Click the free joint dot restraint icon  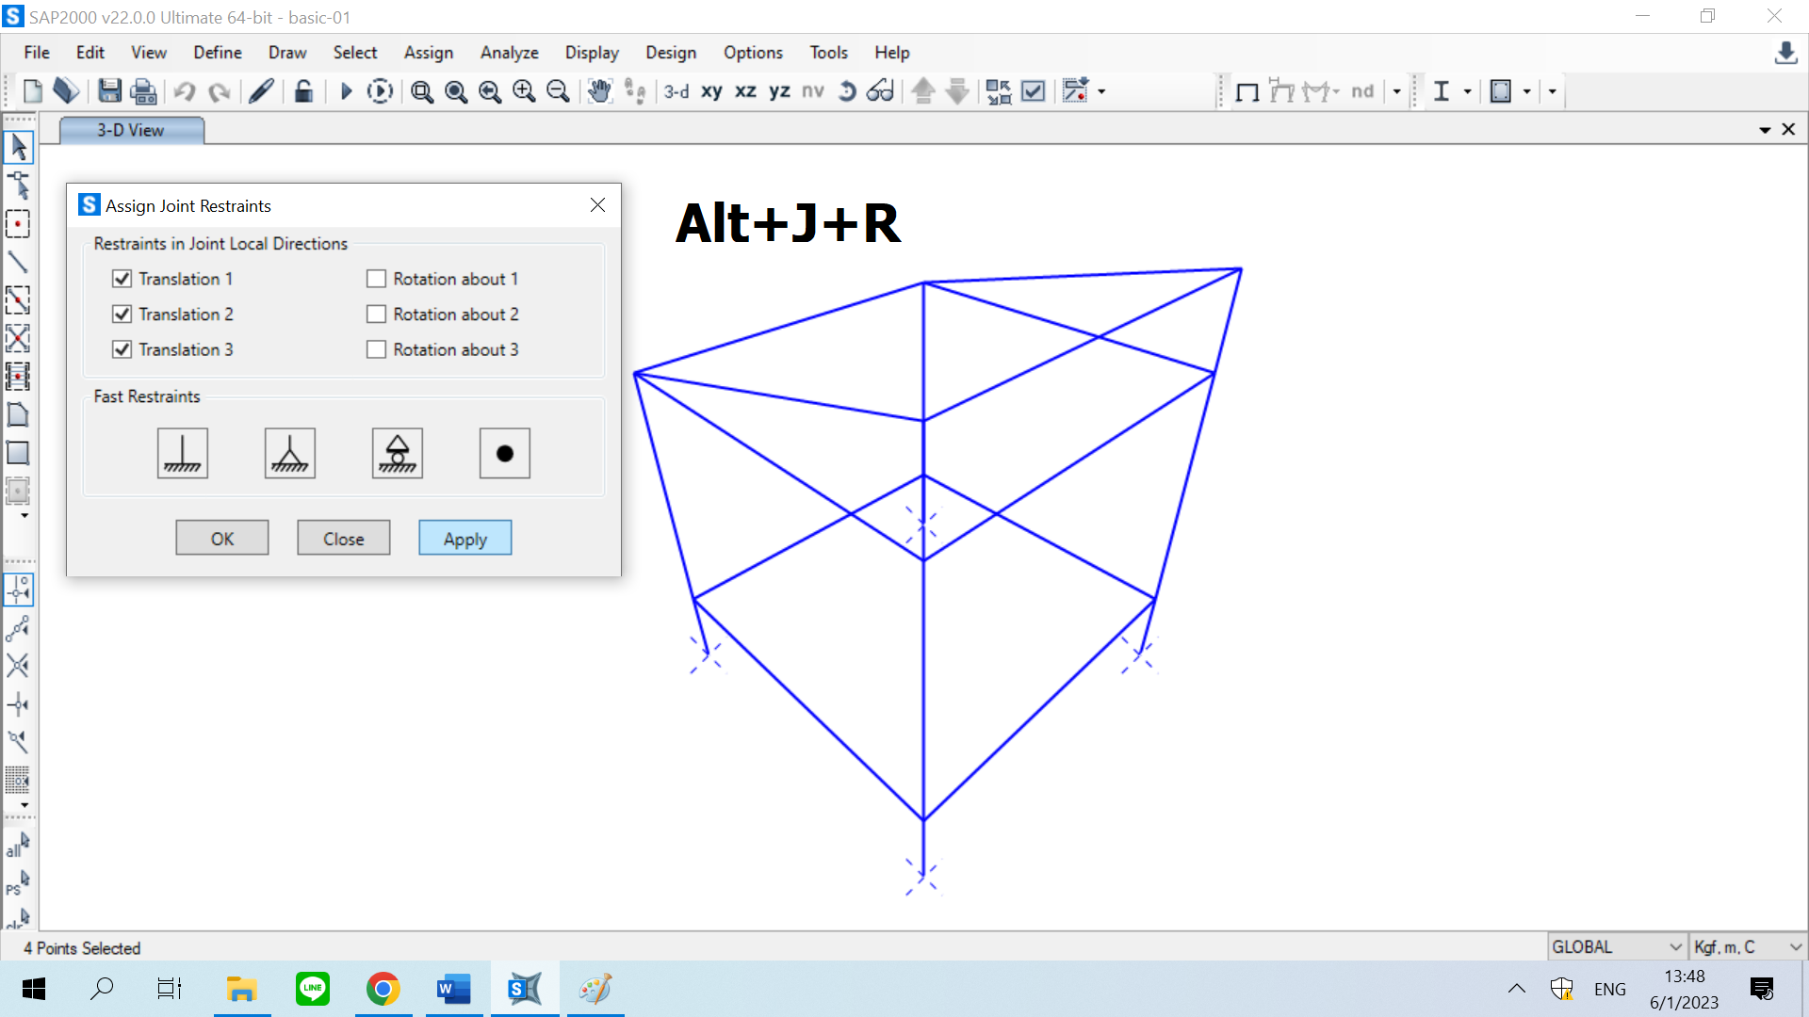coord(504,453)
